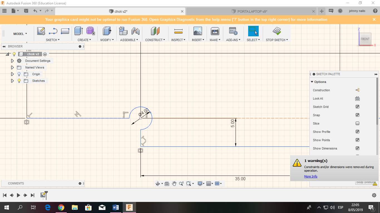This screenshot has width=380, height=213.
Task: Click the Pan hand tool
Action: point(174,184)
